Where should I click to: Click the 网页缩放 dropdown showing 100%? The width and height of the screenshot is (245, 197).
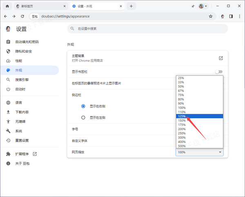(x=199, y=152)
